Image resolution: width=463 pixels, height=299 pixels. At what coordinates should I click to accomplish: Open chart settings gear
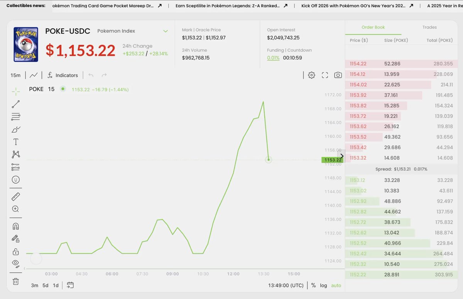point(311,75)
